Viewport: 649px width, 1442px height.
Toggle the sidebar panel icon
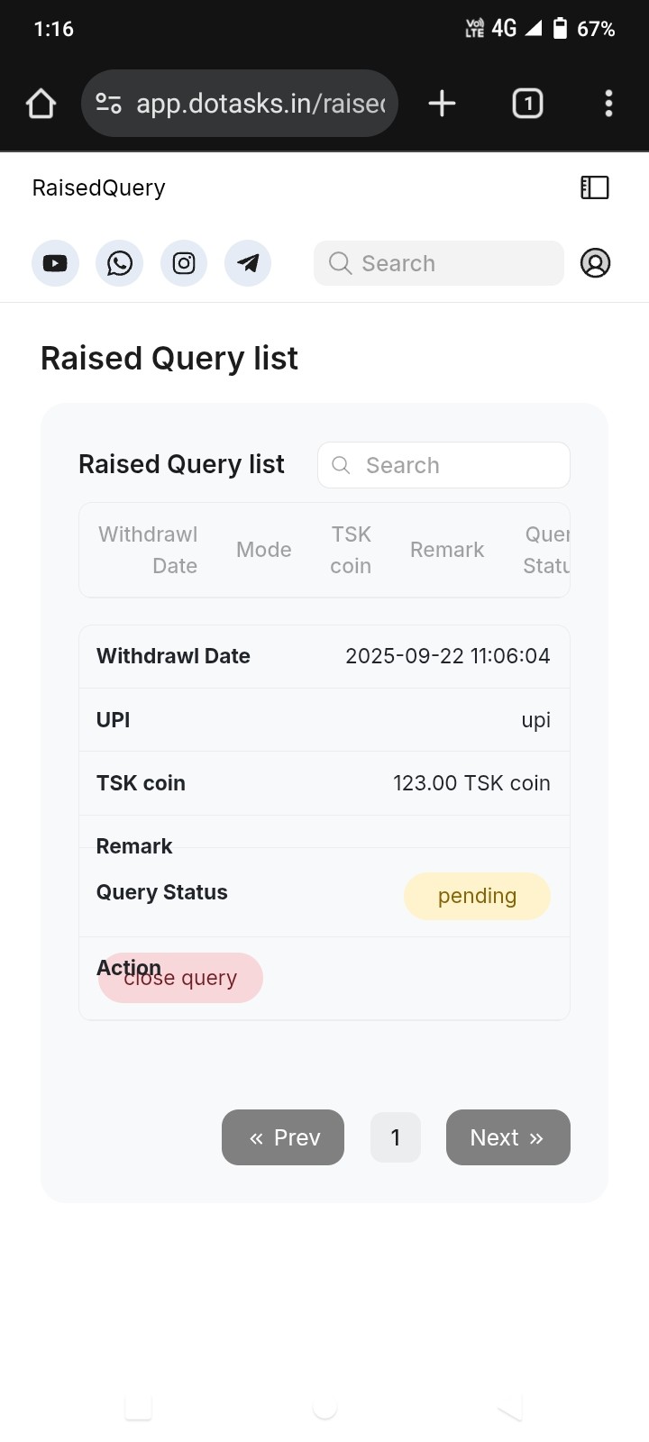pyautogui.click(x=595, y=187)
